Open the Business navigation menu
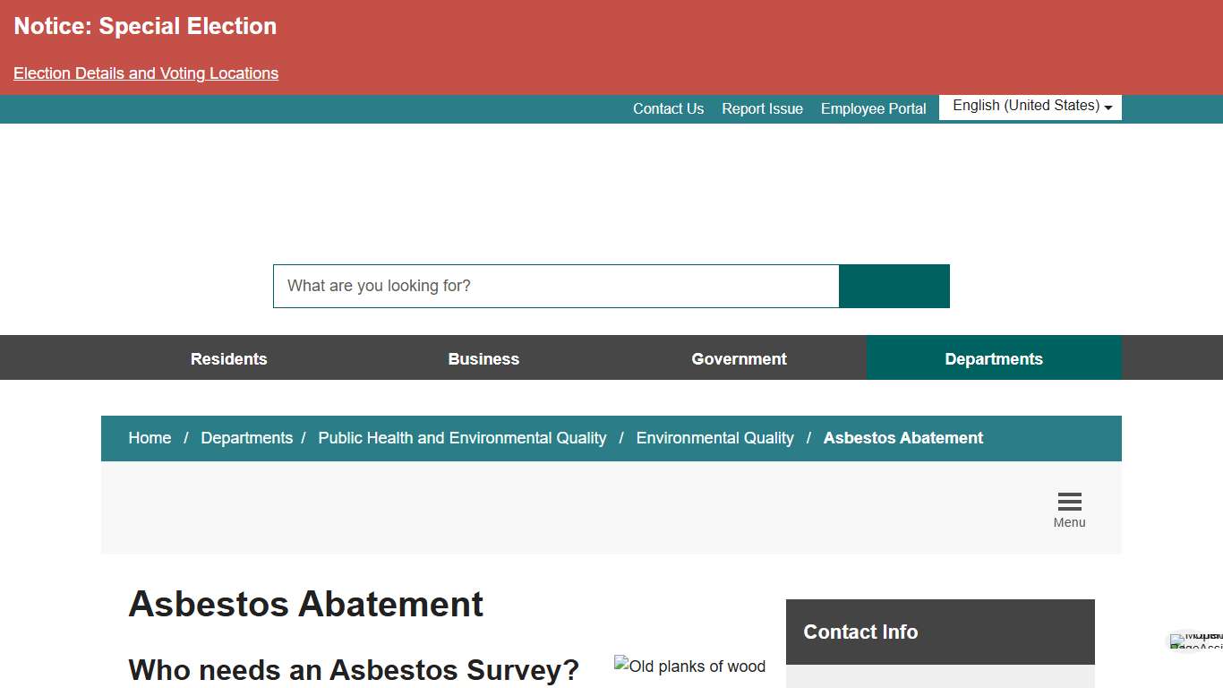This screenshot has height=688, width=1223. [x=483, y=357]
